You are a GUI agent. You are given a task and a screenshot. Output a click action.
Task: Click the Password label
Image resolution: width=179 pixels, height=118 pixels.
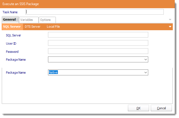(x=12, y=52)
